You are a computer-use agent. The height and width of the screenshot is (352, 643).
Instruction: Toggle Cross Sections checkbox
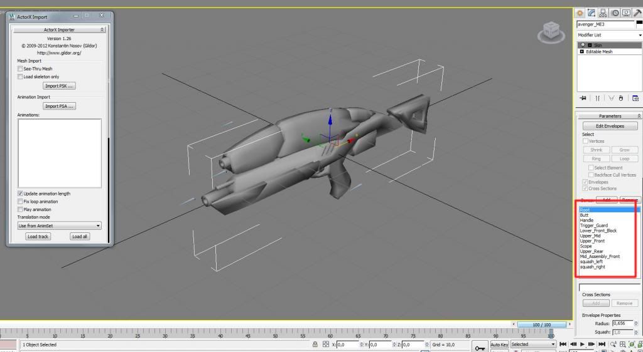585,189
